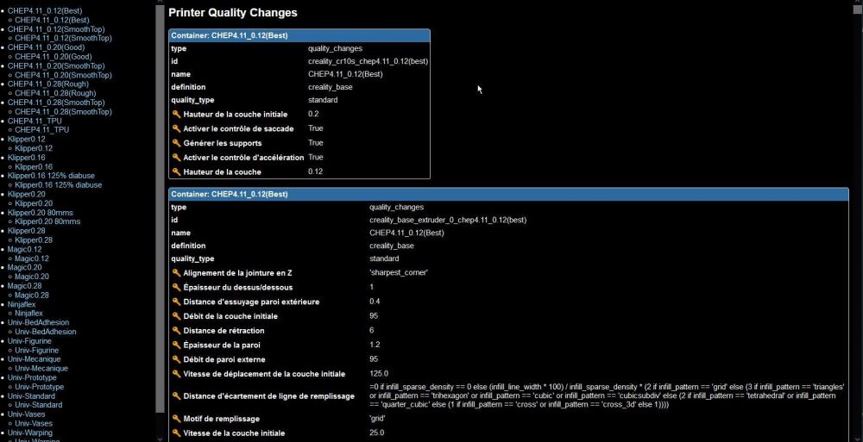Click key icon beside Vitesse de déplacement de la couche initiale

tap(176, 374)
